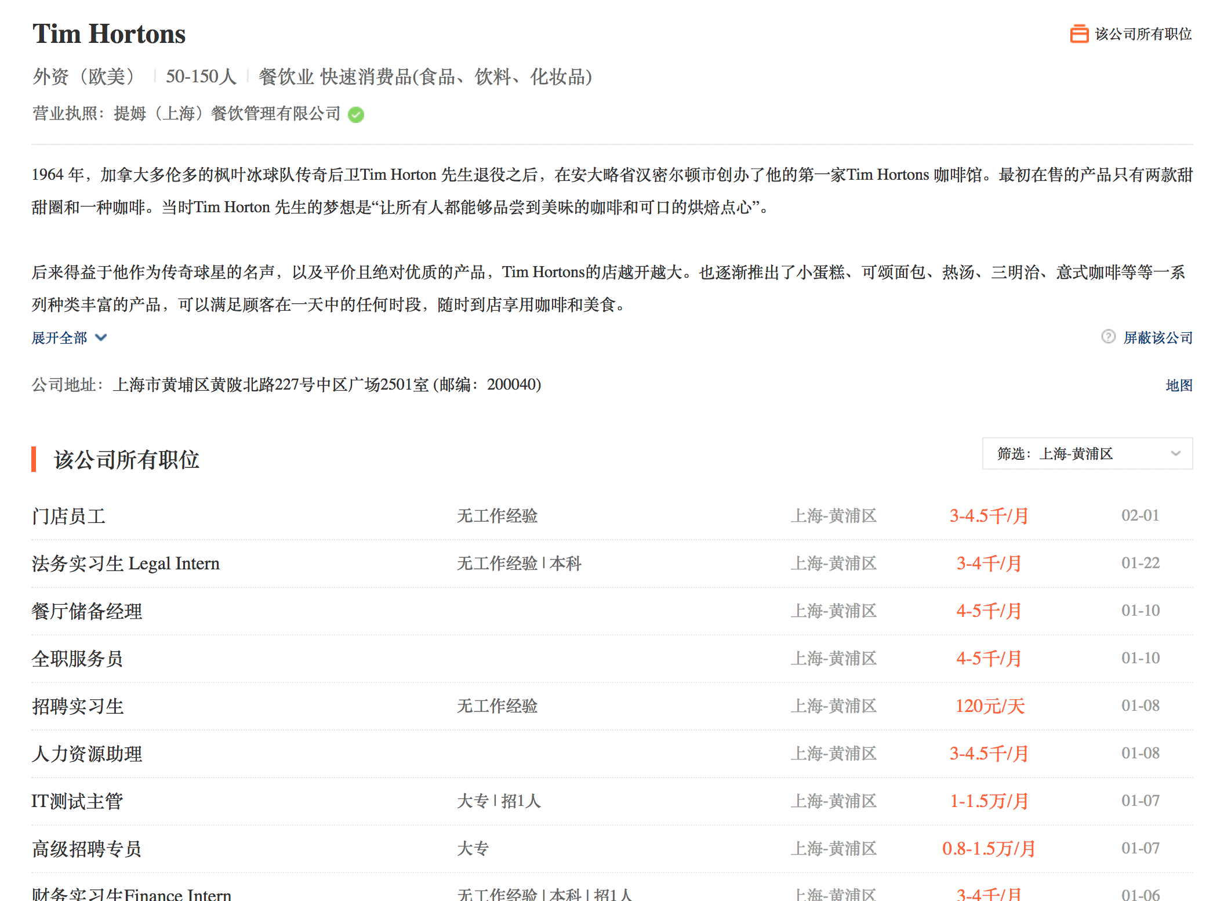The image size is (1213, 901).
Task: Open the 高级招聘专员 job posting
Action: point(87,849)
